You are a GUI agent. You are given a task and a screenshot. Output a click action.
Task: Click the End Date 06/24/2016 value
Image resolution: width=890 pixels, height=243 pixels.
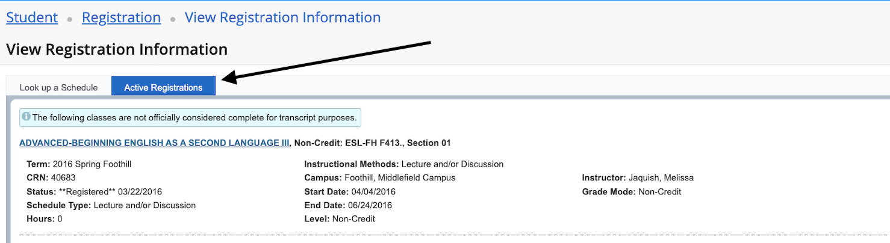pyautogui.click(x=370, y=206)
